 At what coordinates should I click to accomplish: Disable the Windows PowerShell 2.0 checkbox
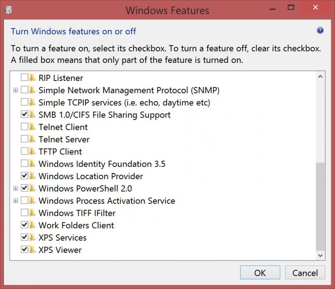[24, 188]
